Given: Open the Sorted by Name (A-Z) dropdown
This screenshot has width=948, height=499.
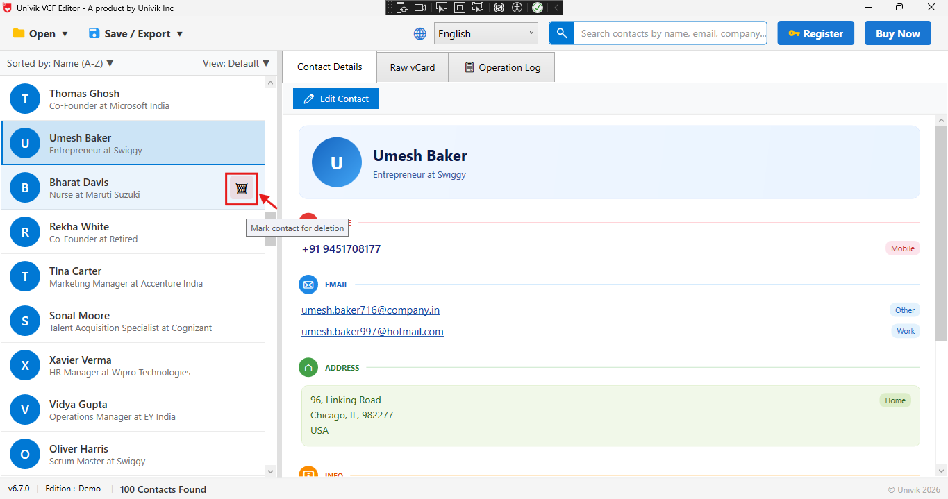Looking at the screenshot, I should (x=60, y=63).
